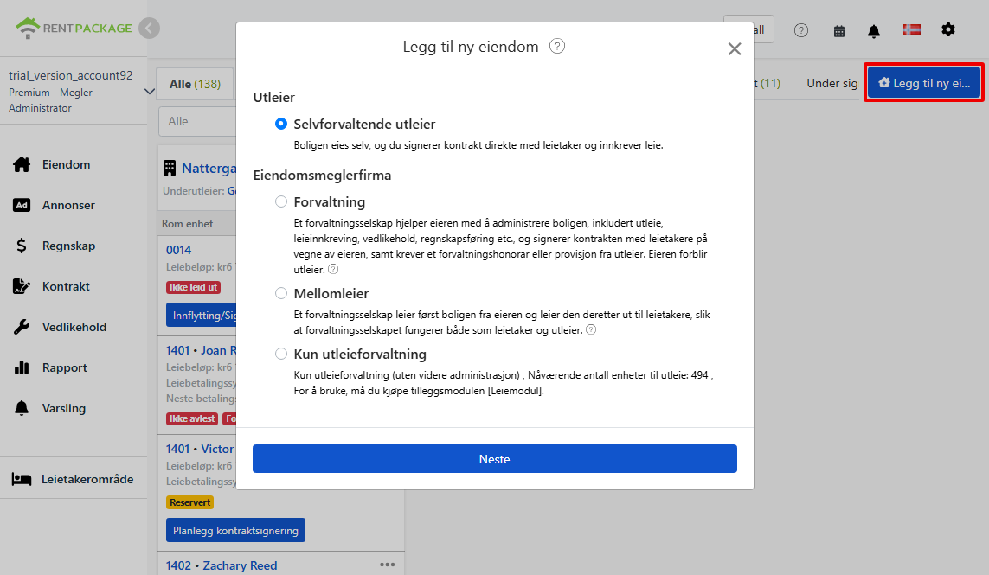989x575 pixels.
Task: Click the Rapport bar chart icon
Action: coord(22,367)
